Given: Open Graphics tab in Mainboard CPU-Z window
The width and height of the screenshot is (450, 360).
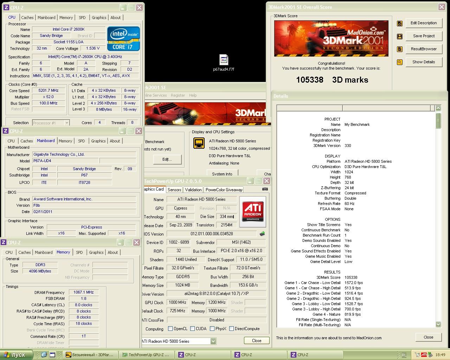Looking at the screenshot, I should pos(98,141).
